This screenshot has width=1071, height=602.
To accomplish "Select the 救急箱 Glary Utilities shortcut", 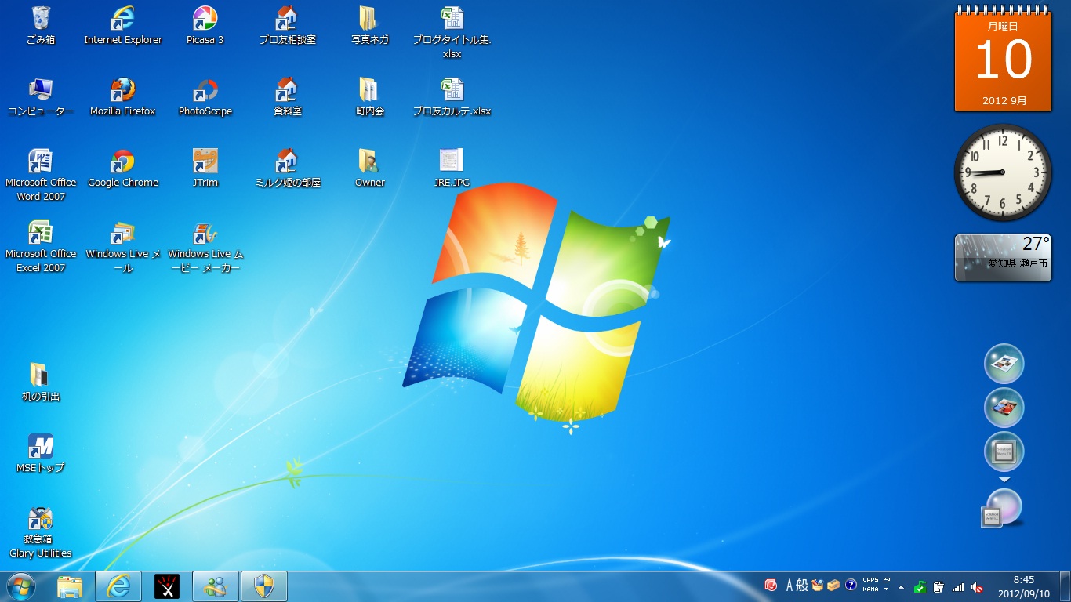I will click(x=41, y=532).
